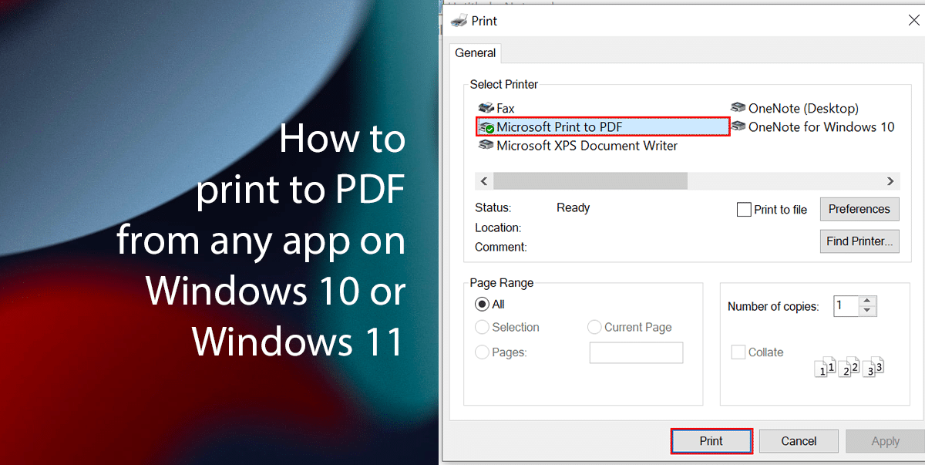Click the Print button
The width and height of the screenshot is (925, 465).
click(x=711, y=440)
